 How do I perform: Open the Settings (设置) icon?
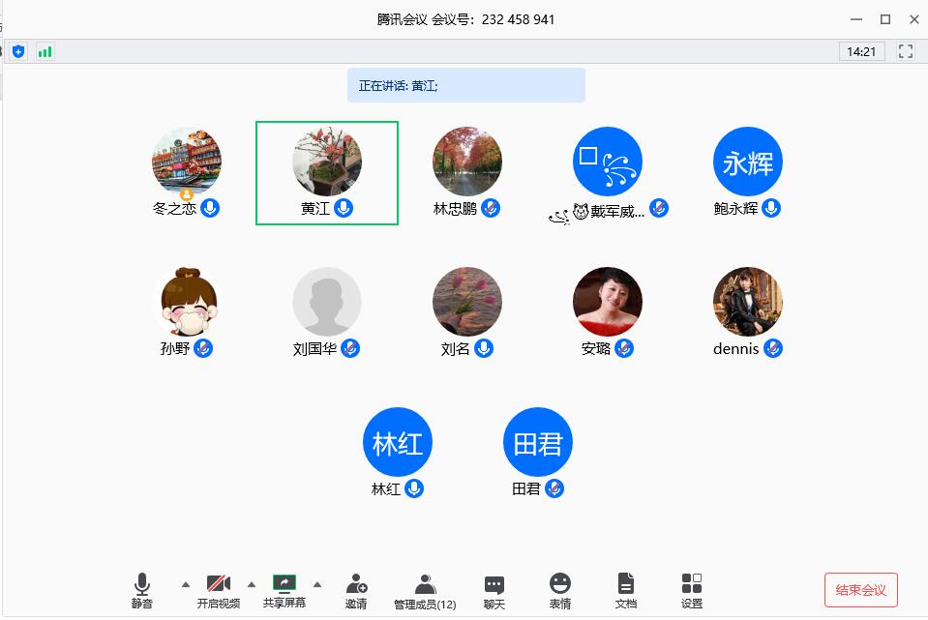click(x=692, y=590)
